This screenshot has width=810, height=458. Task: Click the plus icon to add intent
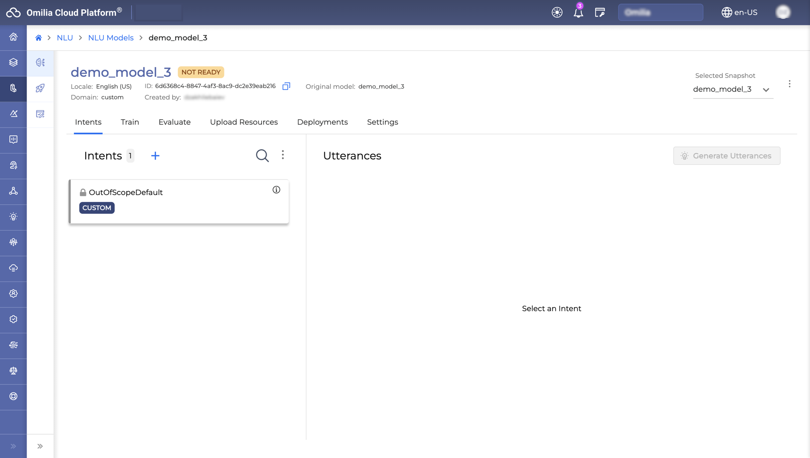pos(155,156)
